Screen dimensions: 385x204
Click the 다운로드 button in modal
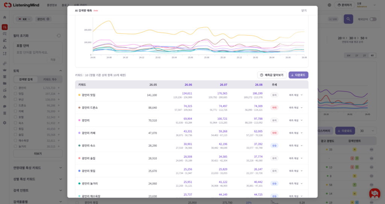298,75
